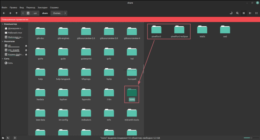Eject the VM_SHARE volume

(x=26, y=50)
